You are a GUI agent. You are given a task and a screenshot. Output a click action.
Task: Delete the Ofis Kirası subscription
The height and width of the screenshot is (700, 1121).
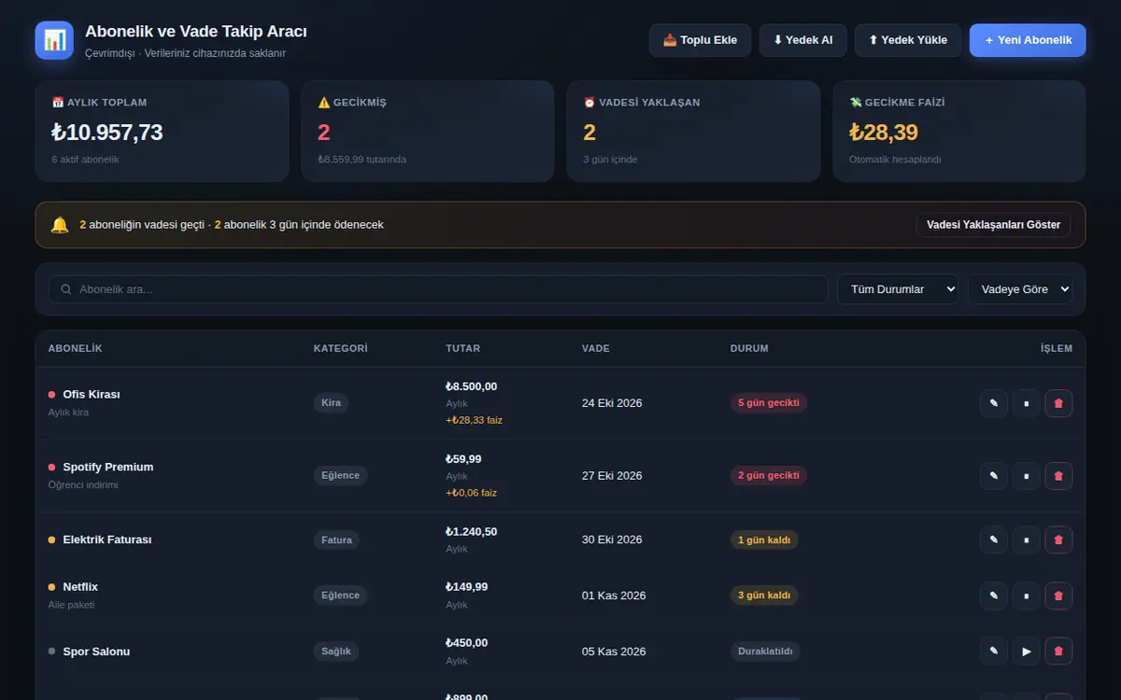pos(1058,403)
